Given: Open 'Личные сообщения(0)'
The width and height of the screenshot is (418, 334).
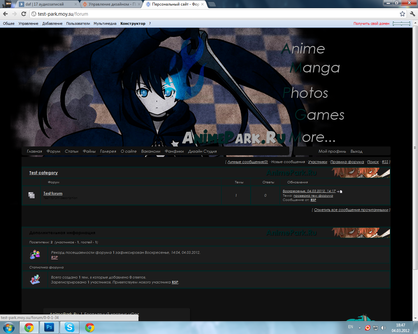Looking at the screenshot, I should point(248,162).
